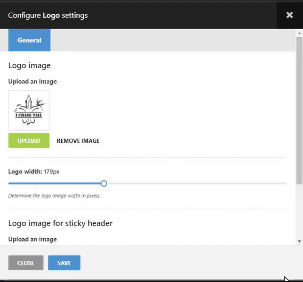The width and height of the screenshot is (303, 282).
Task: Click the empty scrollbar track below the thumb
Action: (x=299, y=211)
